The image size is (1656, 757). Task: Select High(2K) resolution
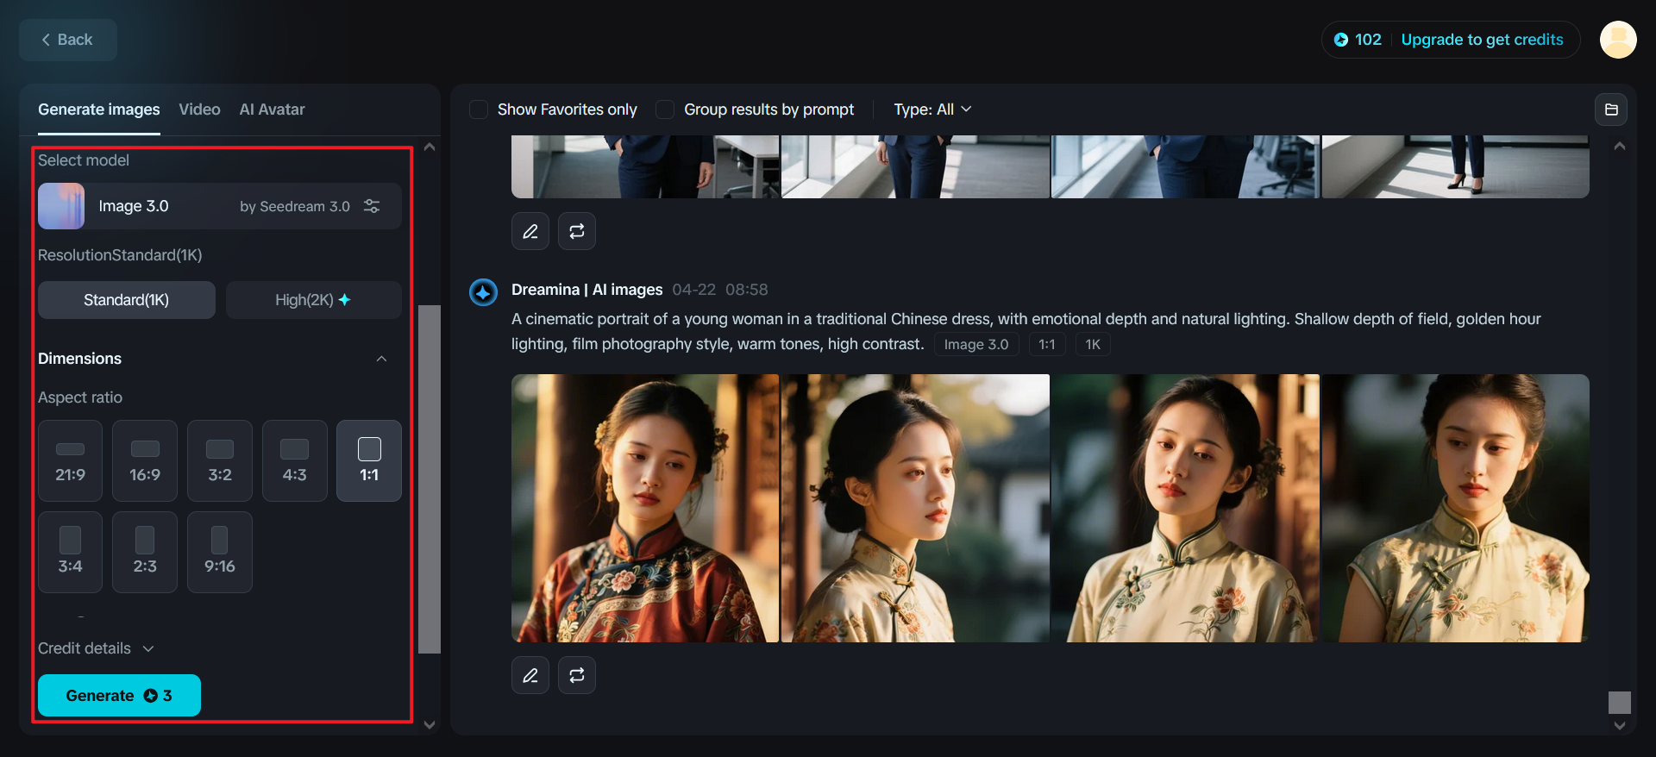pyautogui.click(x=314, y=300)
